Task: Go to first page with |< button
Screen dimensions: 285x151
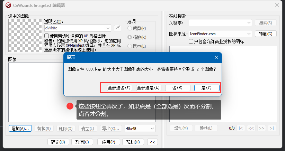Action: pos(241,129)
